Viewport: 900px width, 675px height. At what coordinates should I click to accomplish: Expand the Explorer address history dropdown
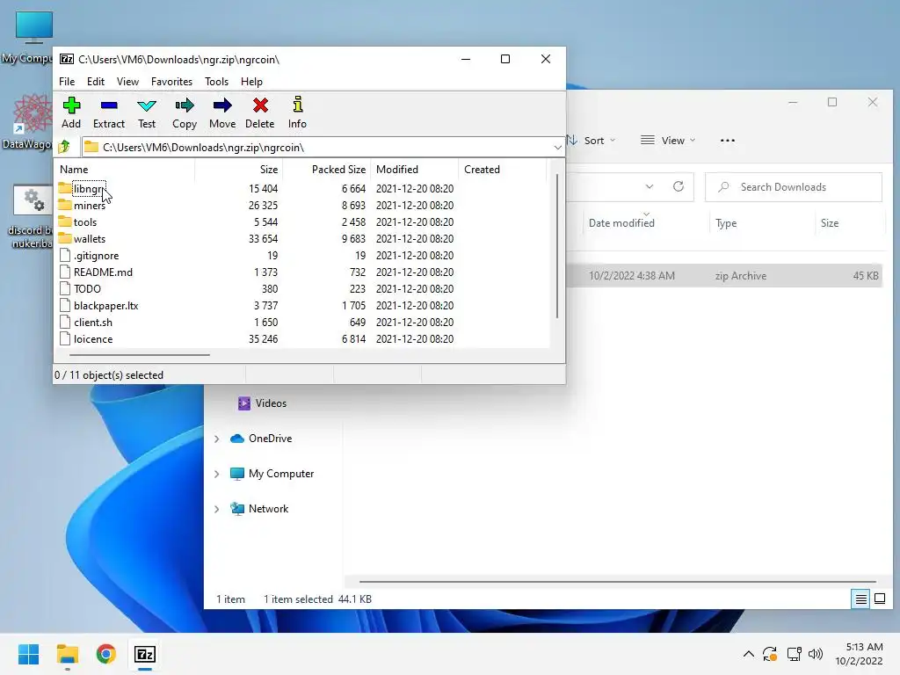[x=650, y=186]
